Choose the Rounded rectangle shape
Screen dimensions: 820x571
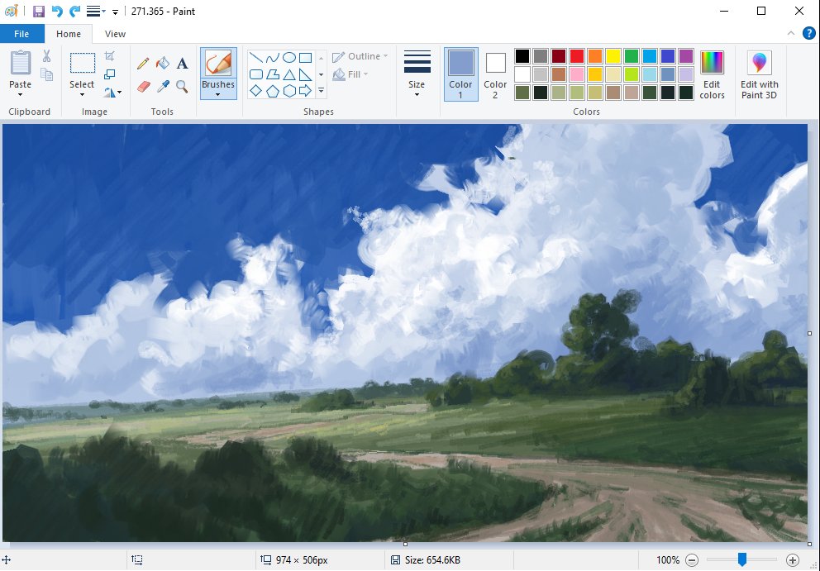tap(255, 74)
